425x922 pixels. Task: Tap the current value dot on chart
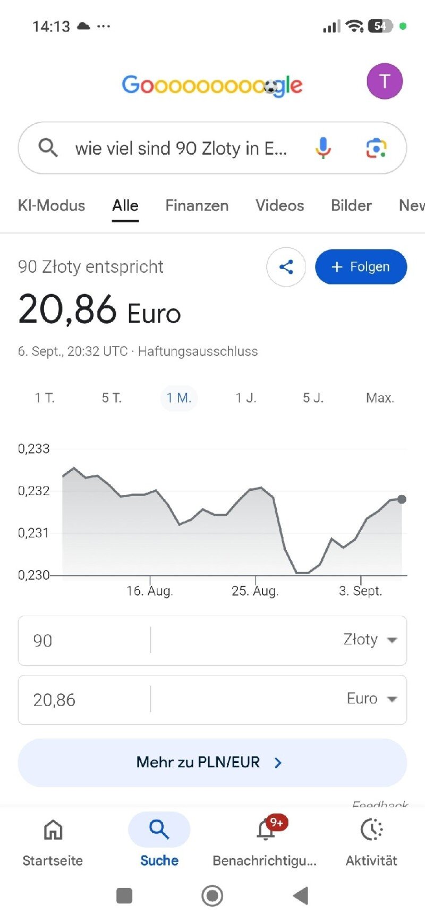point(402,499)
